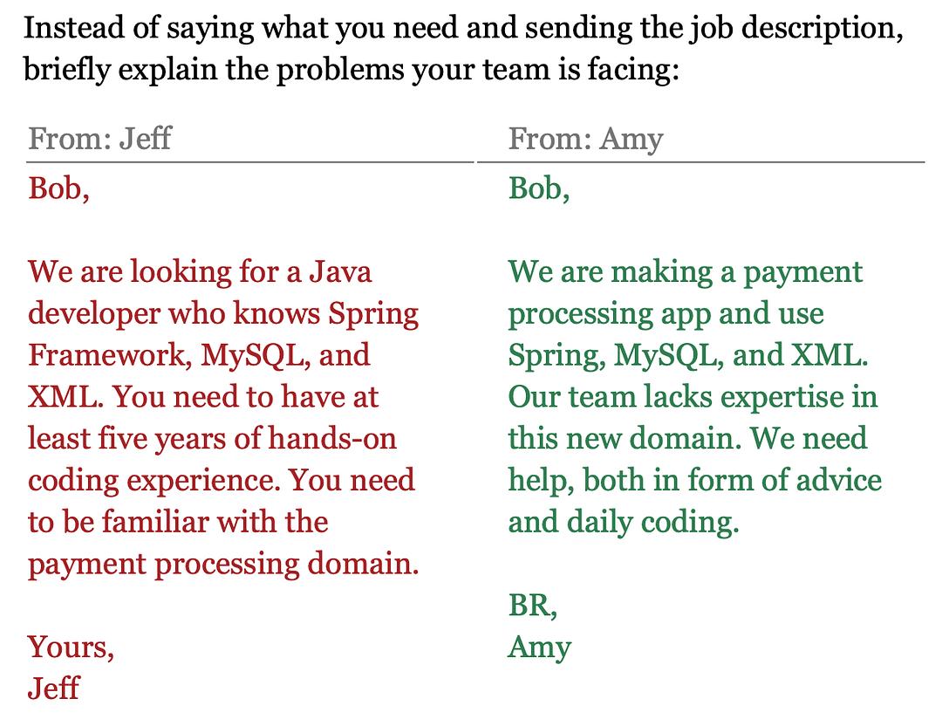Click the "BR," sign-off in green
942x726 pixels.
click(533, 606)
